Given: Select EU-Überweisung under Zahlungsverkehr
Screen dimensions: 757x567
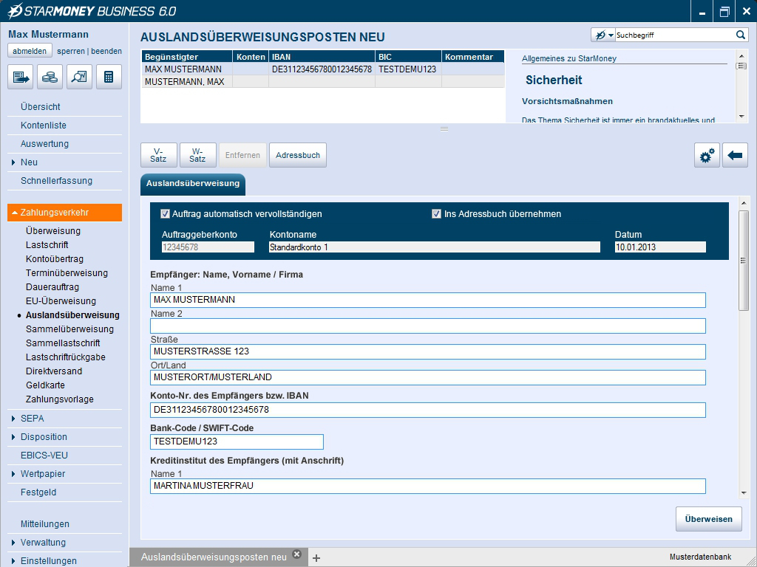Looking at the screenshot, I should click(x=61, y=301).
